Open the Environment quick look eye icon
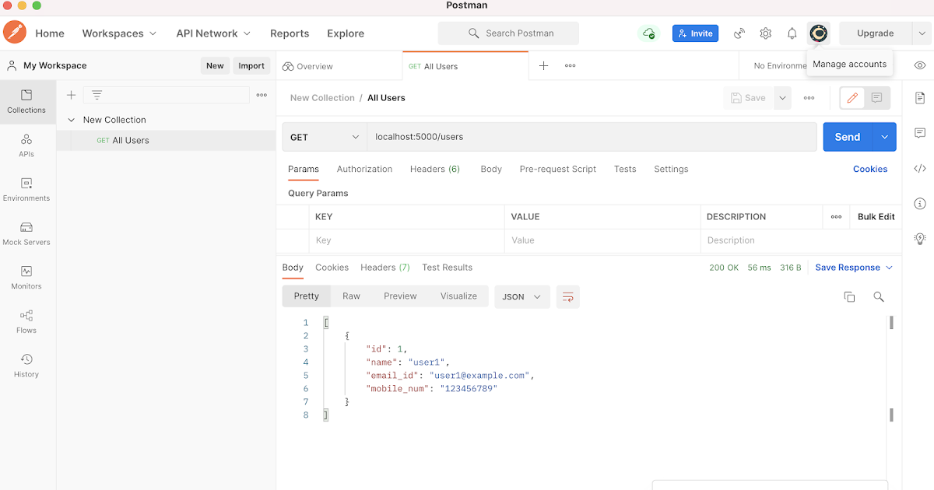This screenshot has height=490, width=934. click(x=920, y=66)
